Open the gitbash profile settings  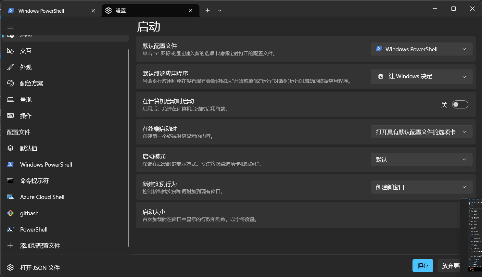(10, 213)
